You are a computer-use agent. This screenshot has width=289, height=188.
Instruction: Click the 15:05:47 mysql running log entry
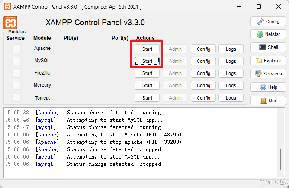83,127
